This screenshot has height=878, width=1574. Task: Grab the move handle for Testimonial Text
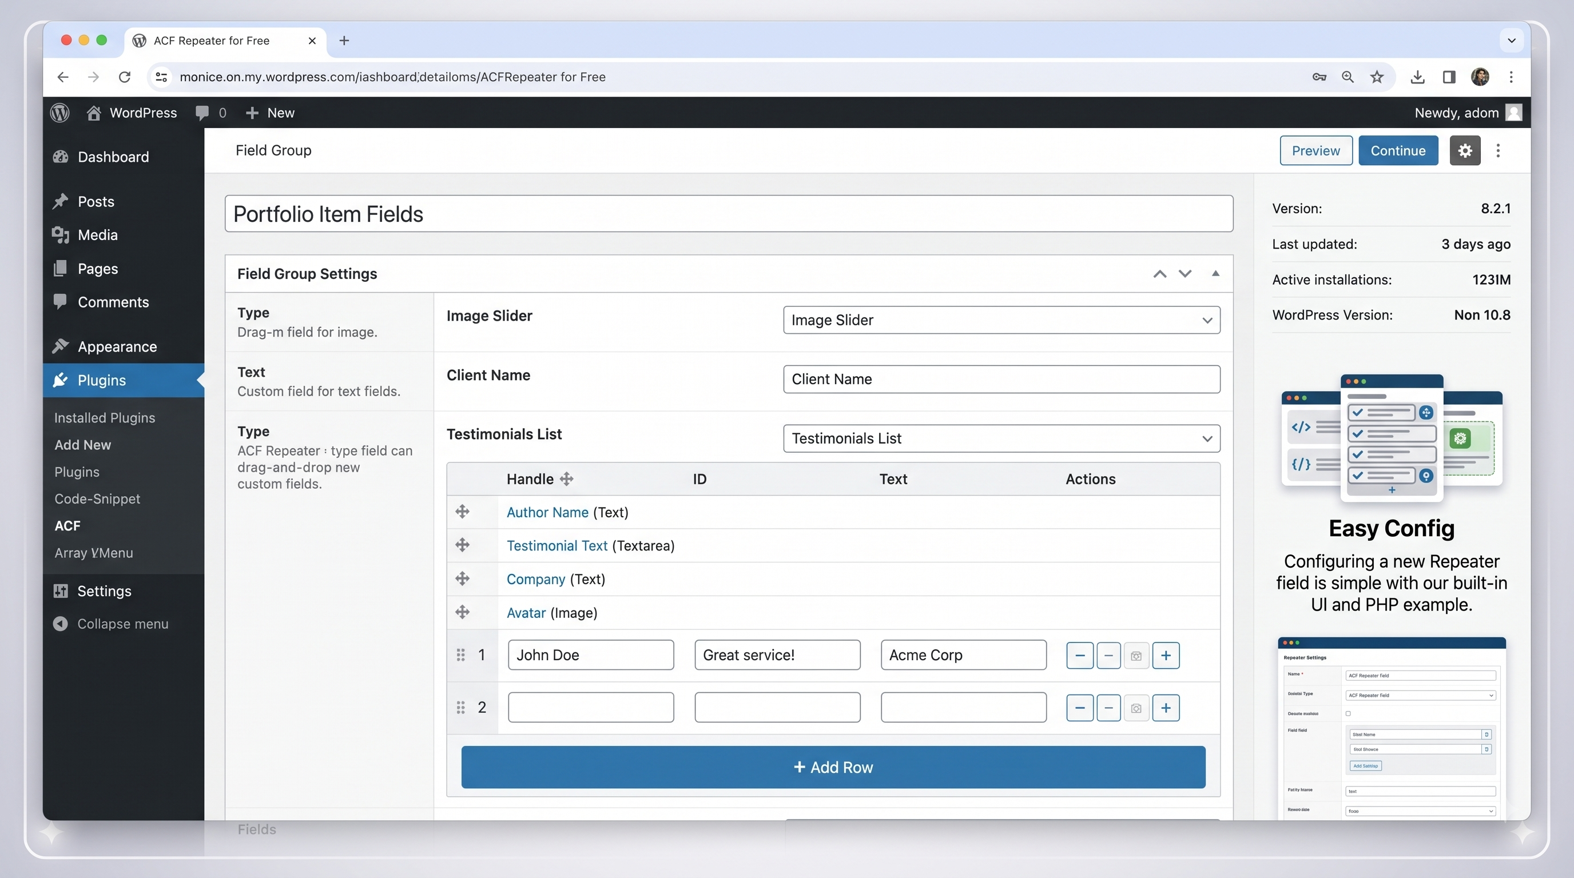click(463, 545)
